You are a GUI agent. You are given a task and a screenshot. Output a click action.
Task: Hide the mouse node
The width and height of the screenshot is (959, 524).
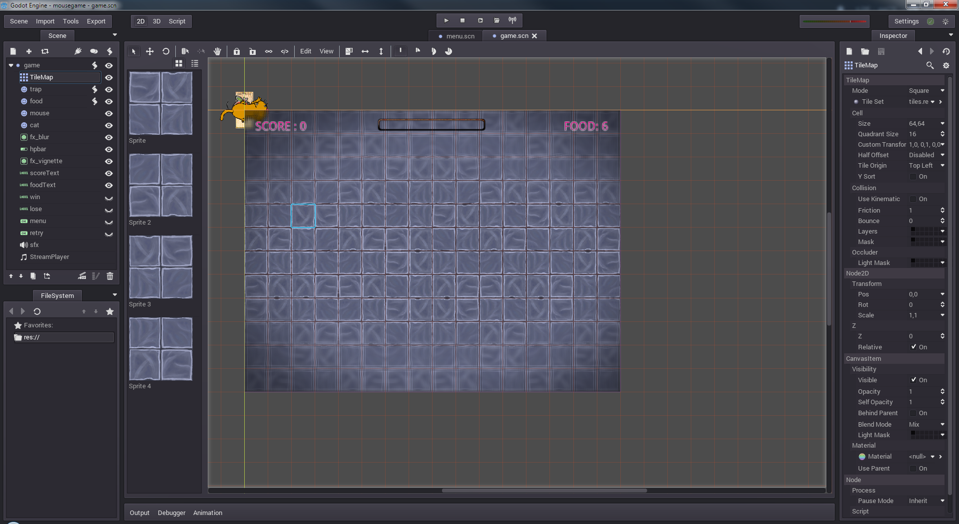coord(108,113)
